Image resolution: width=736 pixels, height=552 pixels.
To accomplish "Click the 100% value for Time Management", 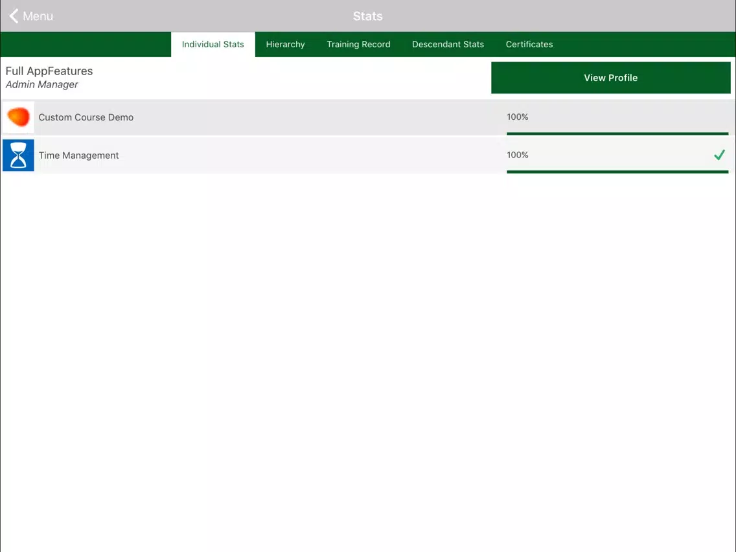I will (x=517, y=155).
